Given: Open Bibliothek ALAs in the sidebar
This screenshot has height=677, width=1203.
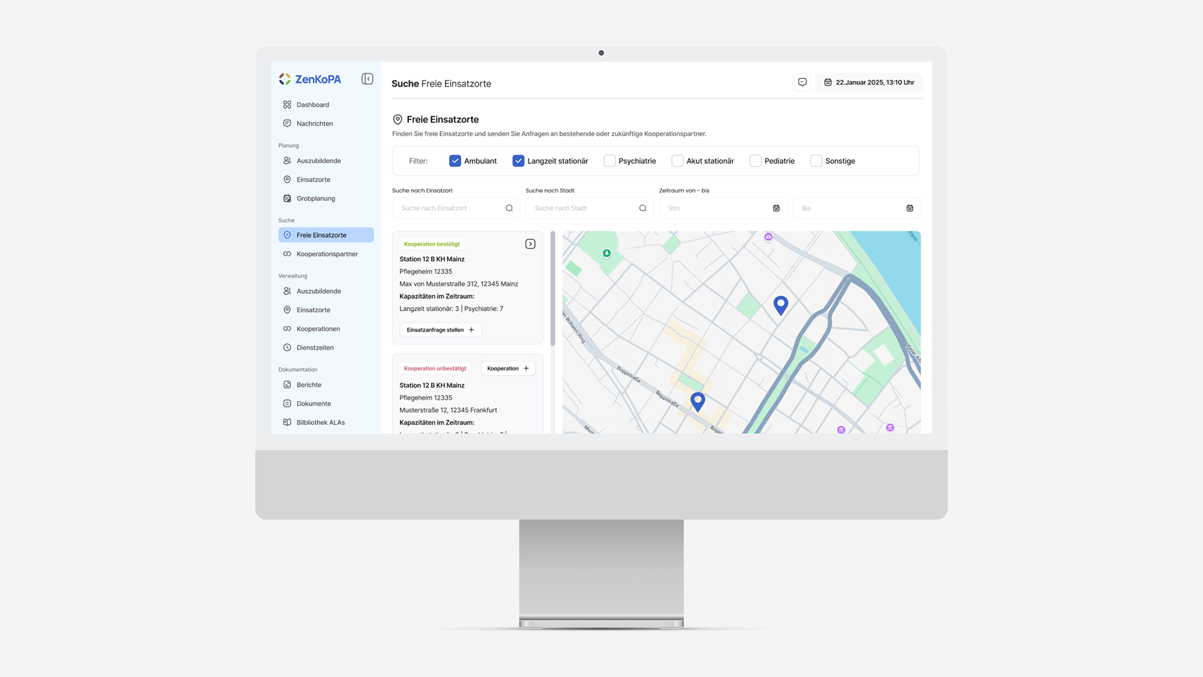Looking at the screenshot, I should click(326, 422).
